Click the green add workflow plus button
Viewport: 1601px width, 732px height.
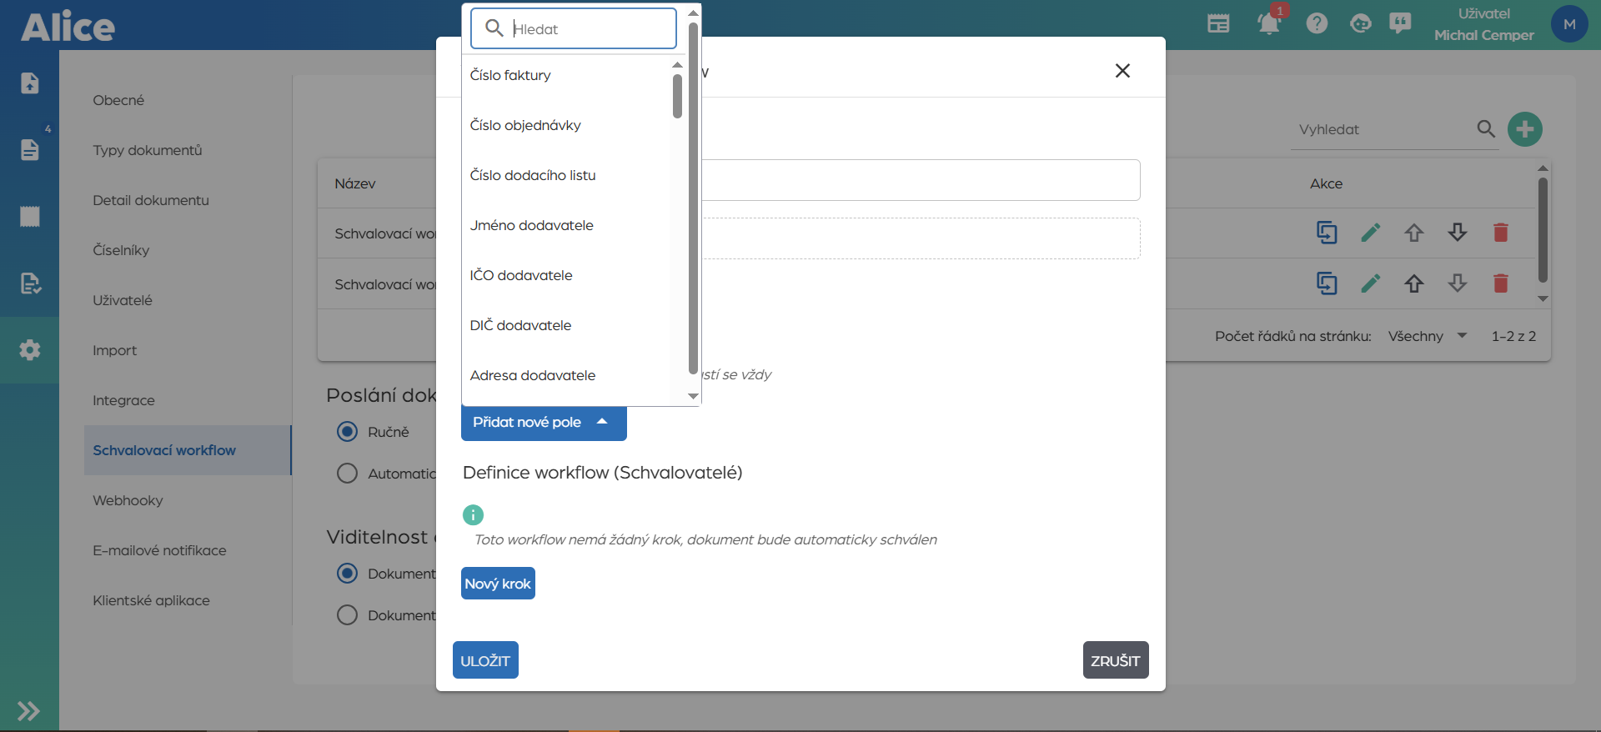[1524, 129]
